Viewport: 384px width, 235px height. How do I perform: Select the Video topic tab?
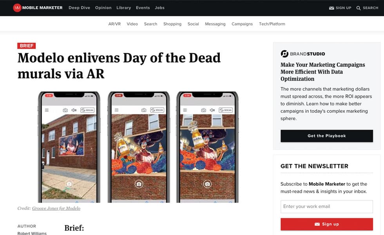pyautogui.click(x=132, y=24)
